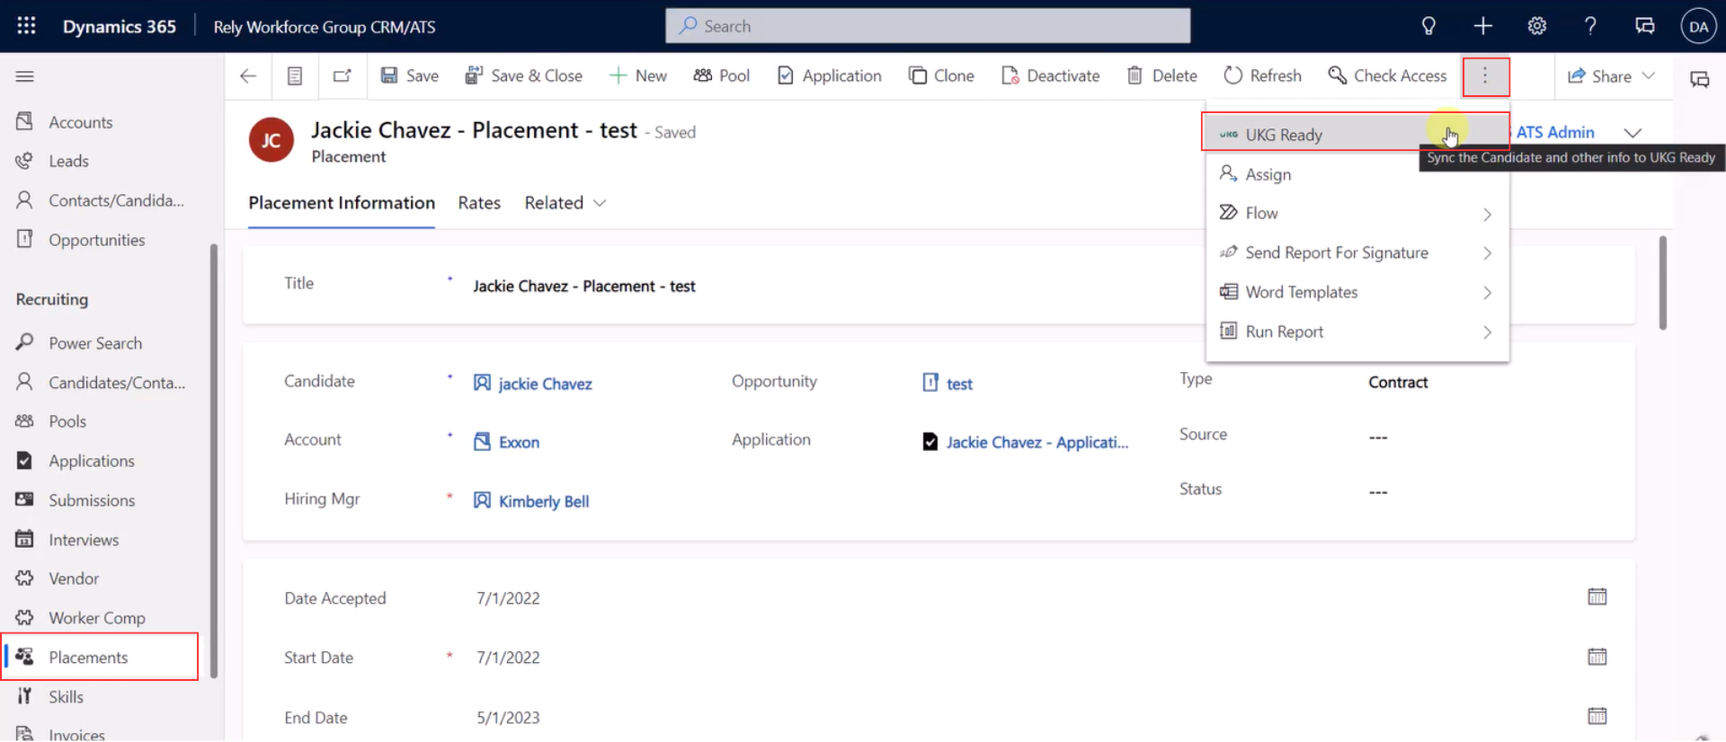The image size is (1726, 742).
Task: Click the plus quick create icon
Action: click(1483, 26)
